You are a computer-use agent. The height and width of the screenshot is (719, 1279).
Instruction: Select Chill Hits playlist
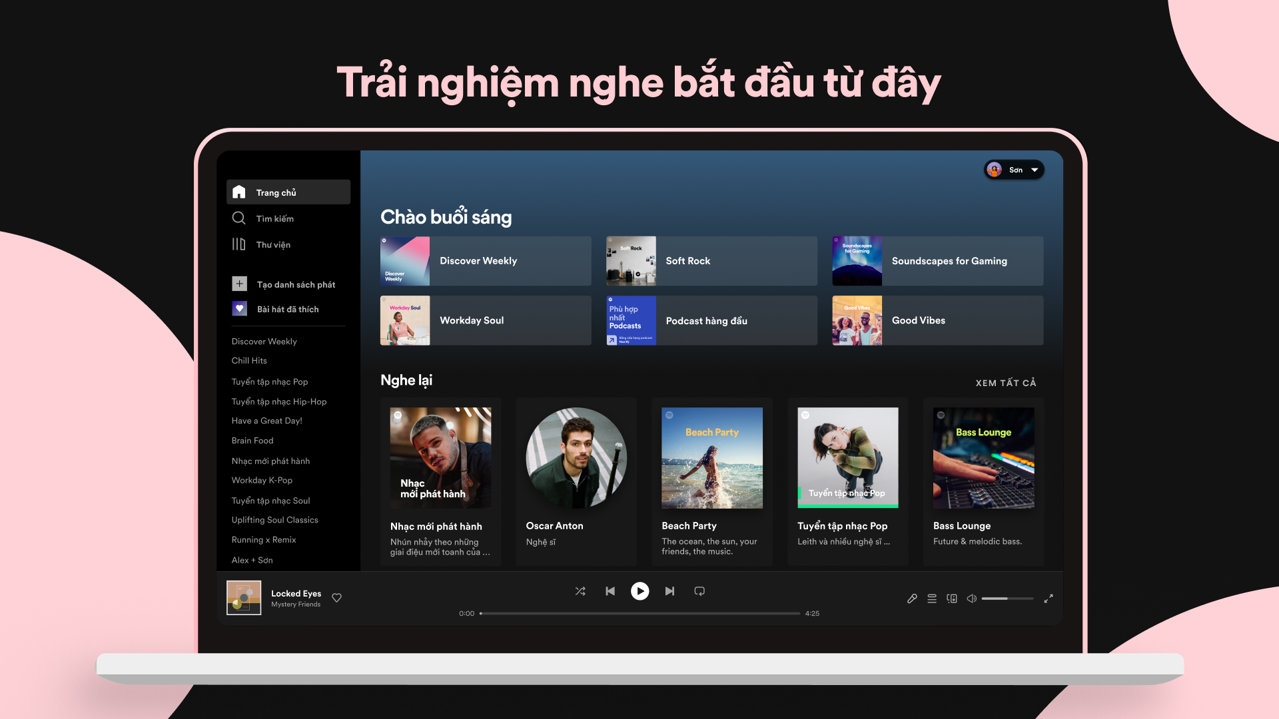click(x=249, y=361)
